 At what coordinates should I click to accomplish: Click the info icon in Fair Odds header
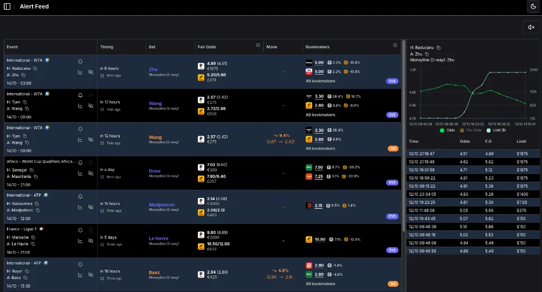tap(257, 46)
